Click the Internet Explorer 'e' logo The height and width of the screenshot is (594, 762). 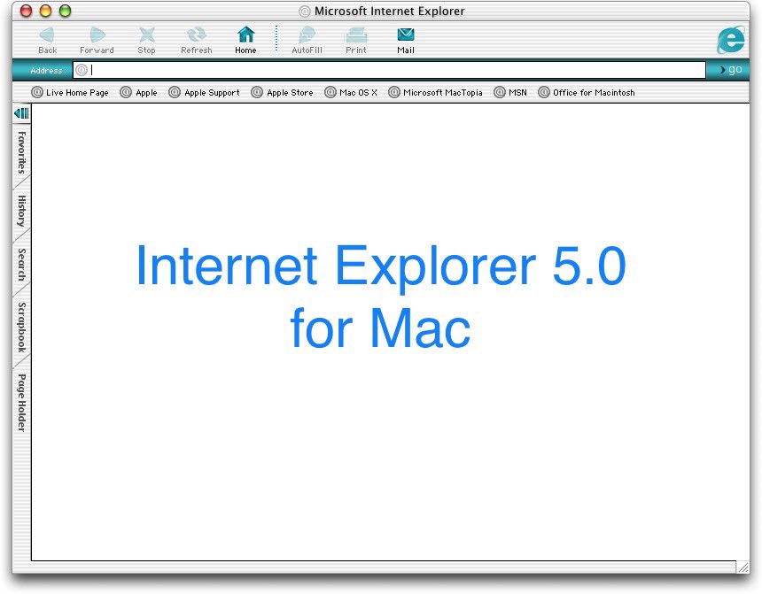pos(730,40)
